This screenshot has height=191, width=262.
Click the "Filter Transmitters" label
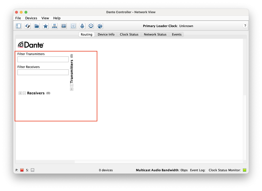coord(31,54)
